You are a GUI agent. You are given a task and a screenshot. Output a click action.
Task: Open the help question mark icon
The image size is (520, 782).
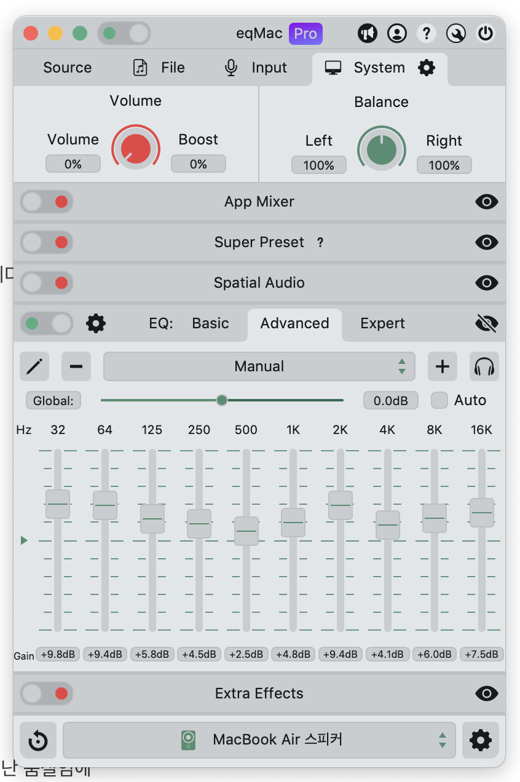(427, 33)
